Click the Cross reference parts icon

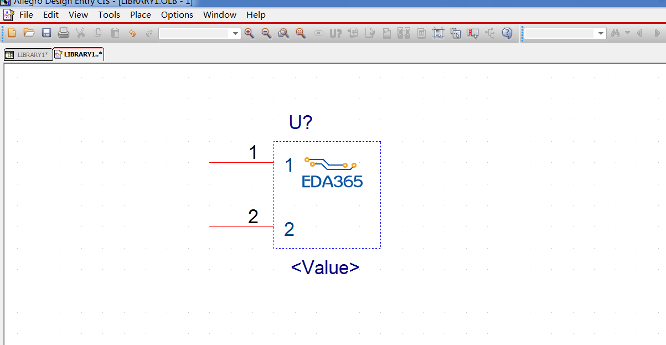[404, 33]
